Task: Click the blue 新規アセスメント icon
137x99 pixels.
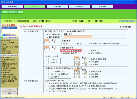Action: 3,35
